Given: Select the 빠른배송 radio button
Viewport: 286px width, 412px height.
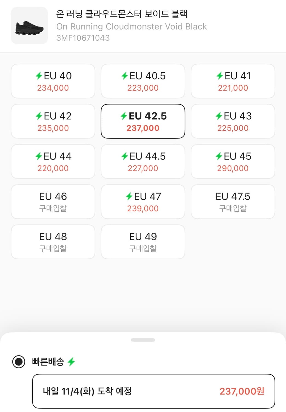Looking at the screenshot, I should [x=19, y=361].
